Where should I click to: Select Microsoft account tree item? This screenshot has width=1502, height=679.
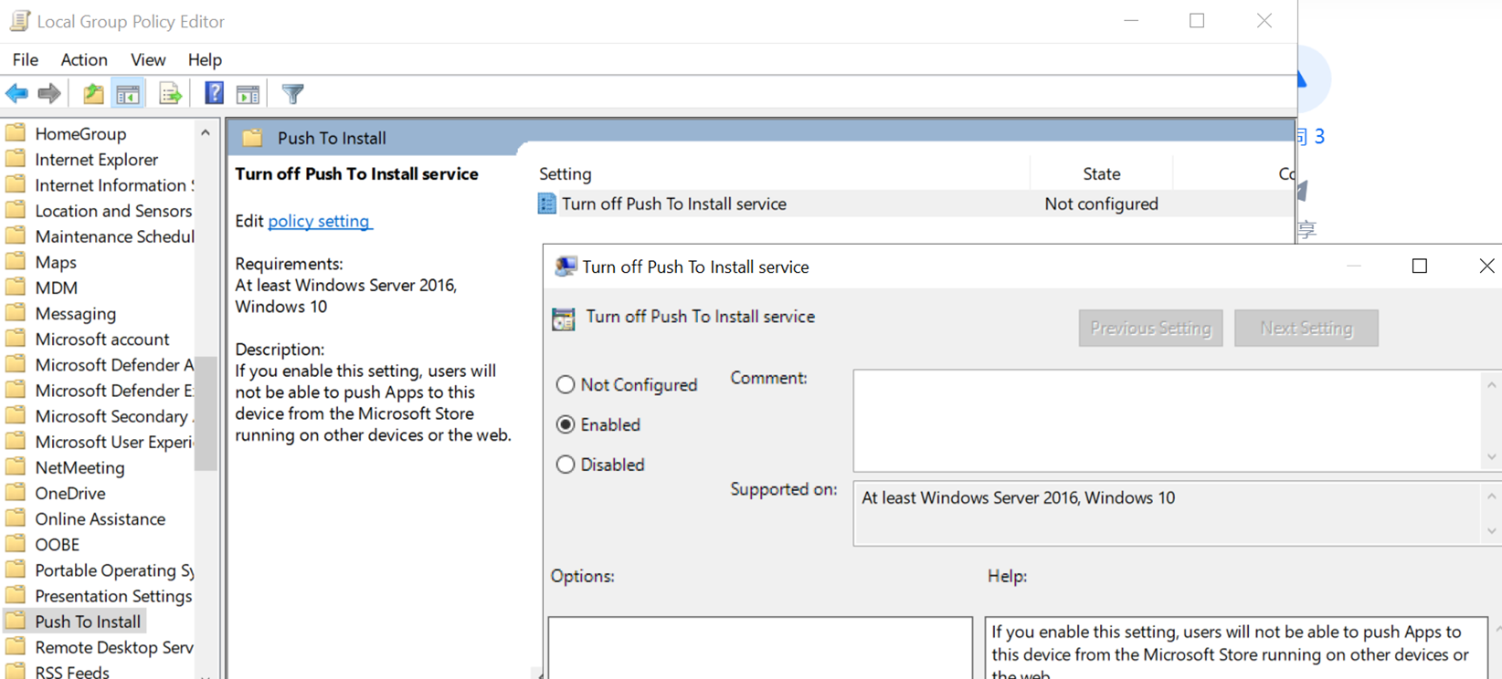(x=101, y=339)
